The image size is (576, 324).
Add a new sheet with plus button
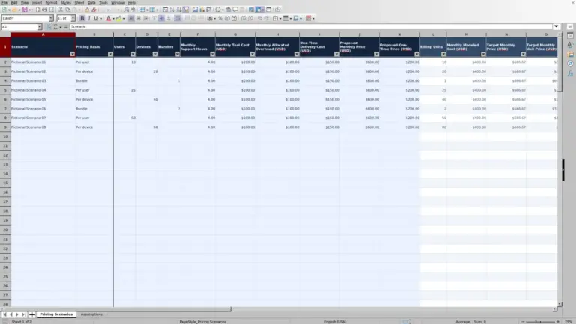tap(31, 314)
